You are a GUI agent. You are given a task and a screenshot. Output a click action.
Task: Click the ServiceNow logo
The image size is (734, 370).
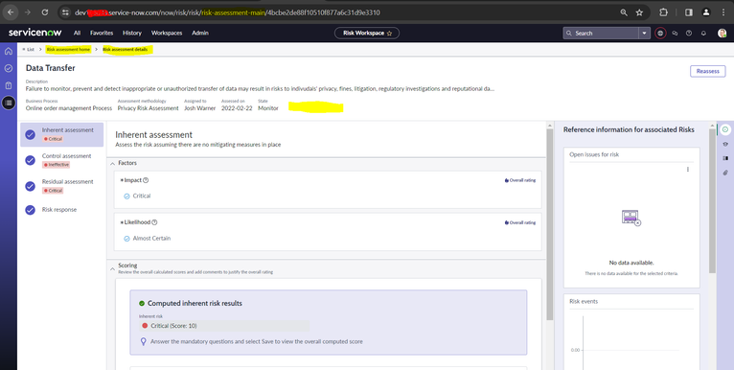[35, 33]
